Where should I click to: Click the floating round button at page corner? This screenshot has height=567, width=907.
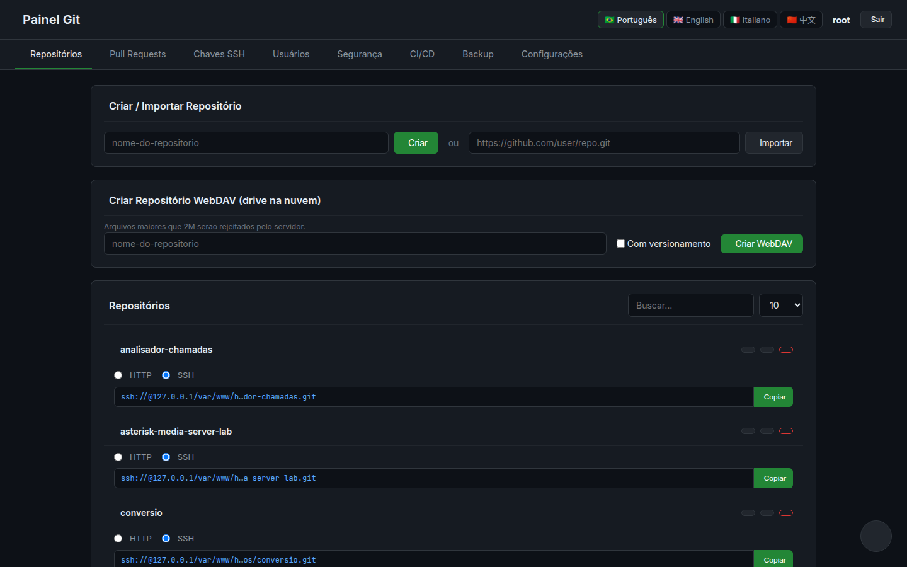pos(876,536)
